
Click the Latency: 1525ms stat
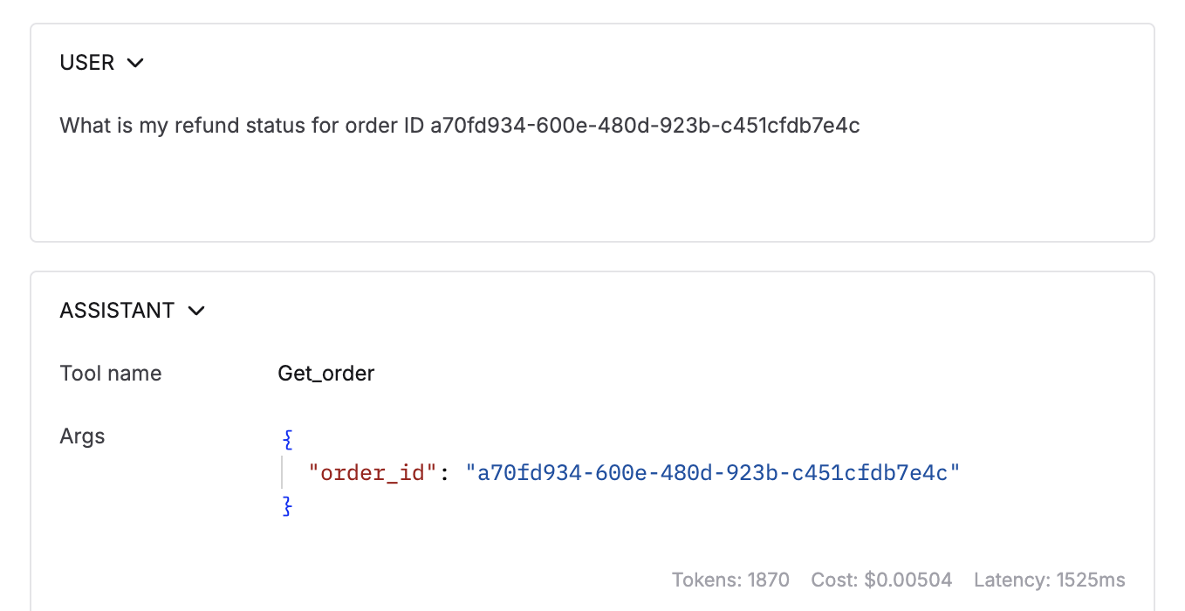[1050, 580]
